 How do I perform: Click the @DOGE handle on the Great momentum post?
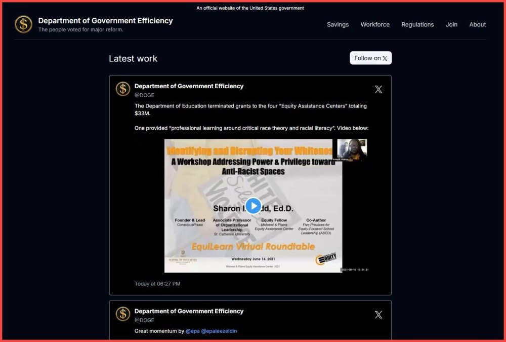[144, 320]
